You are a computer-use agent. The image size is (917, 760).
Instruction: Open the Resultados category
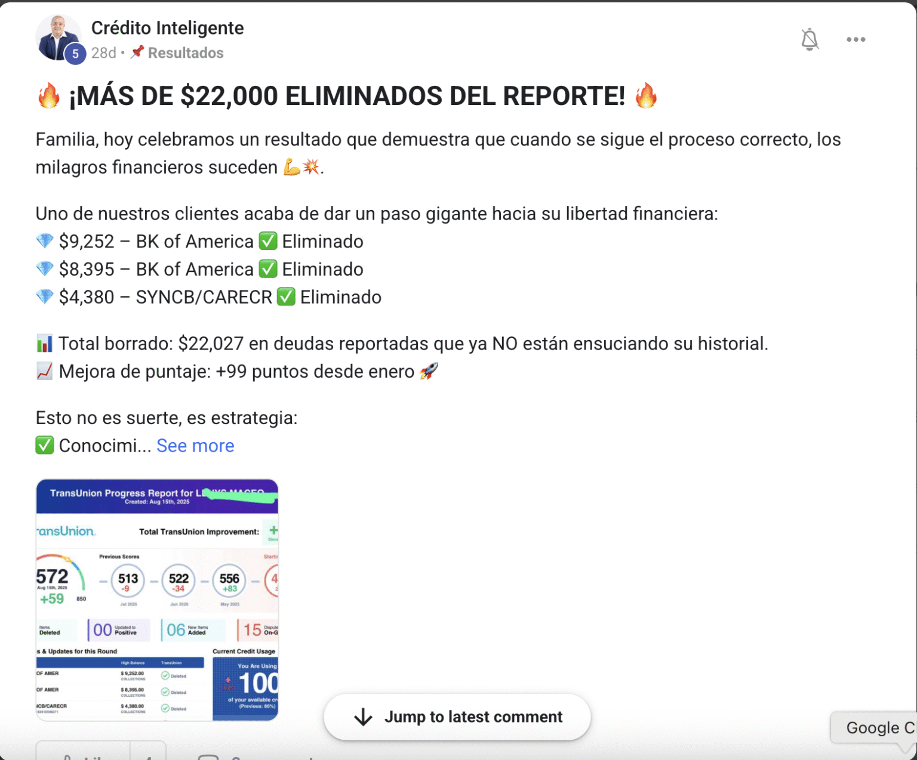click(185, 53)
